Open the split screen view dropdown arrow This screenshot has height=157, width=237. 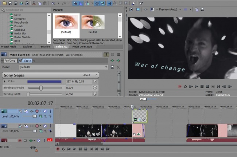(157, 9)
